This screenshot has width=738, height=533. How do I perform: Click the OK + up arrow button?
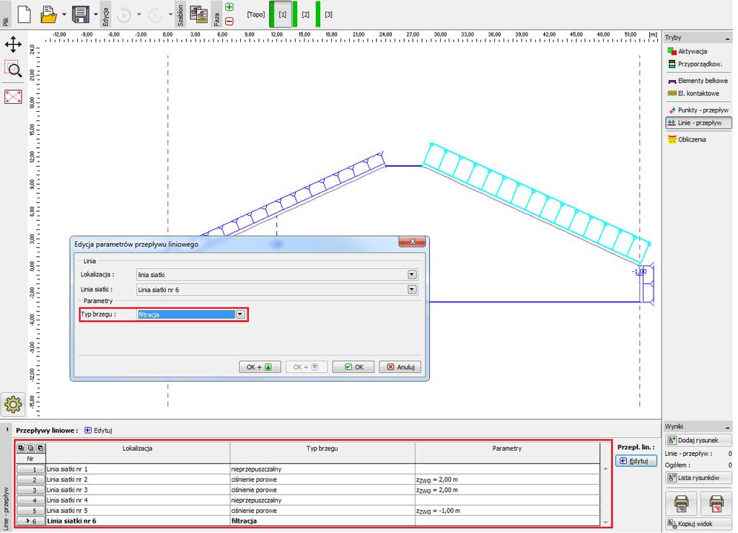(x=260, y=367)
